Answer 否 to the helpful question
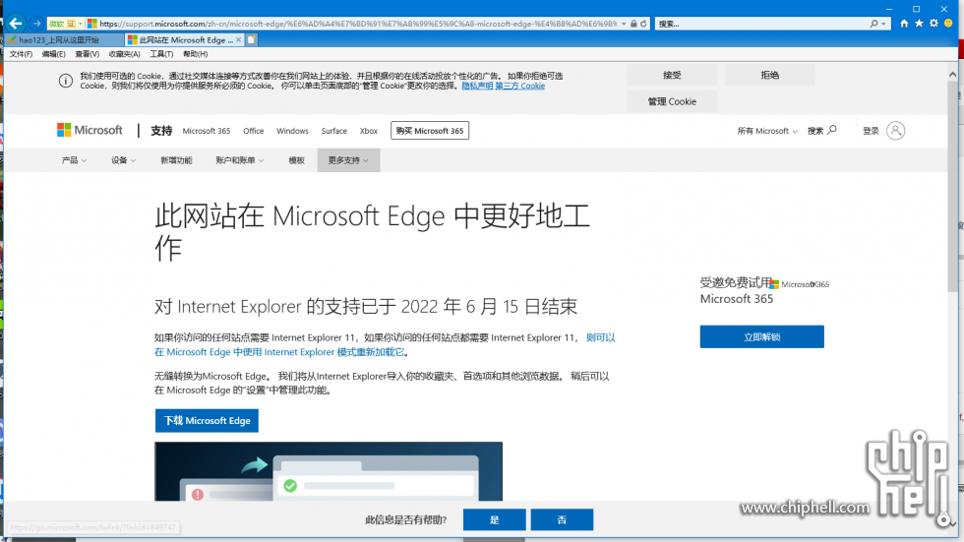The height and width of the screenshot is (542, 964). (x=562, y=520)
